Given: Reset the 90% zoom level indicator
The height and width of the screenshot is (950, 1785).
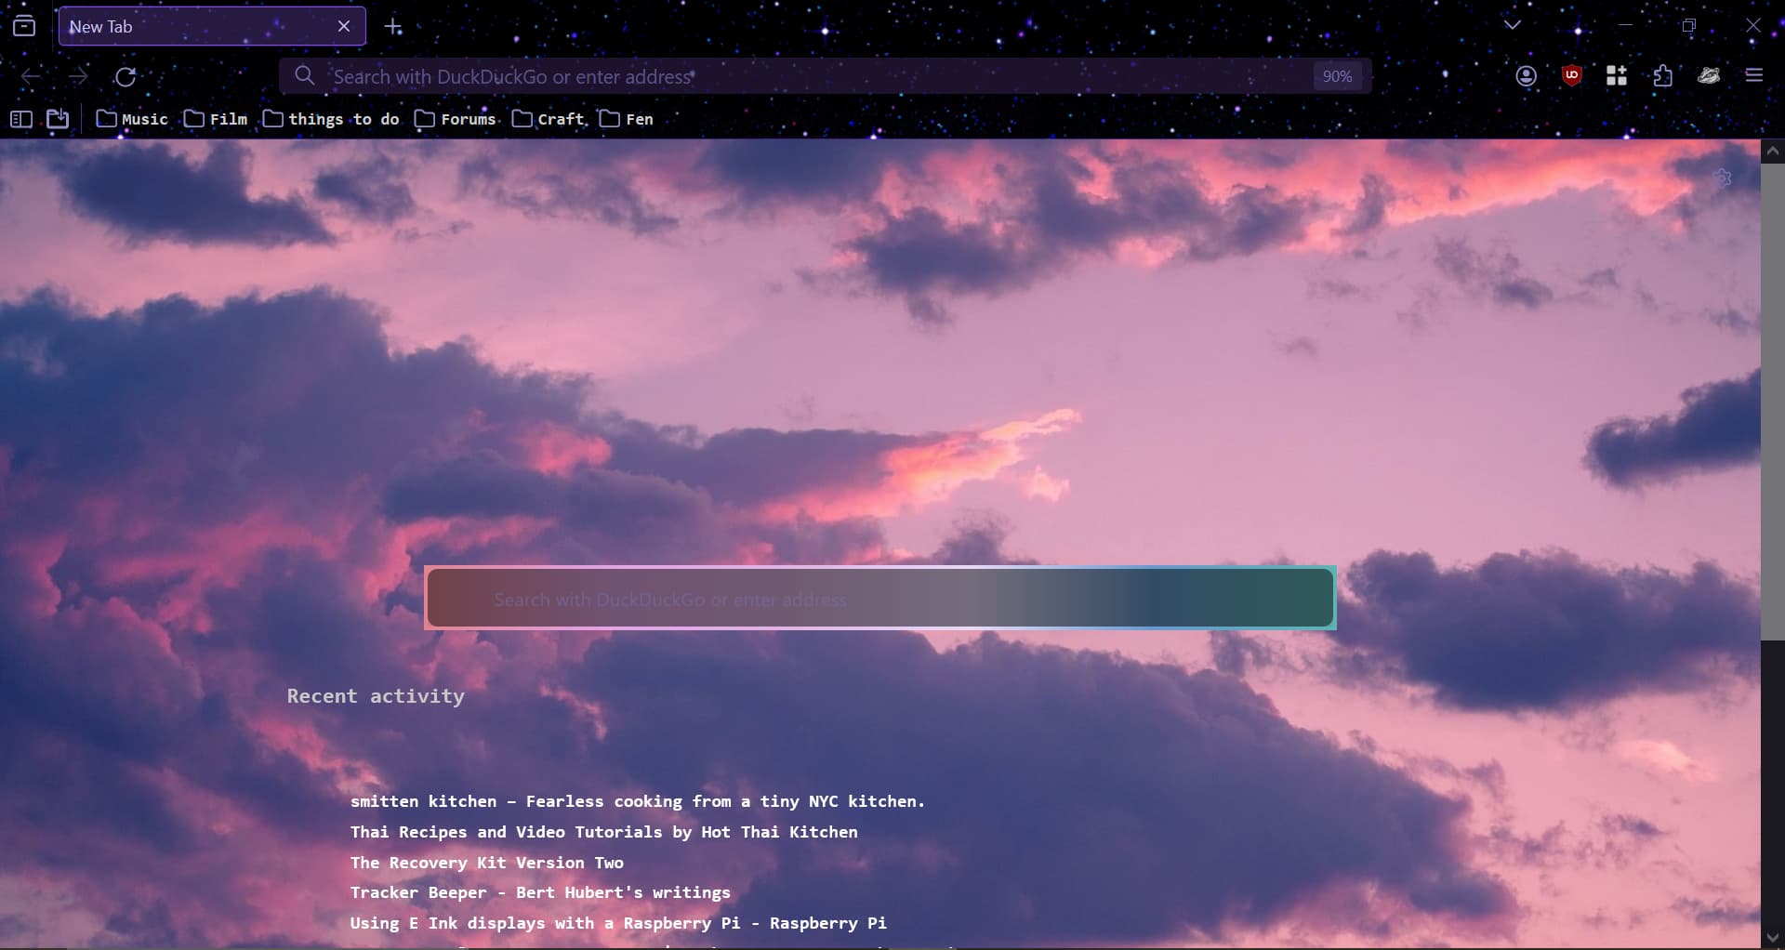Looking at the screenshot, I should pos(1337,76).
